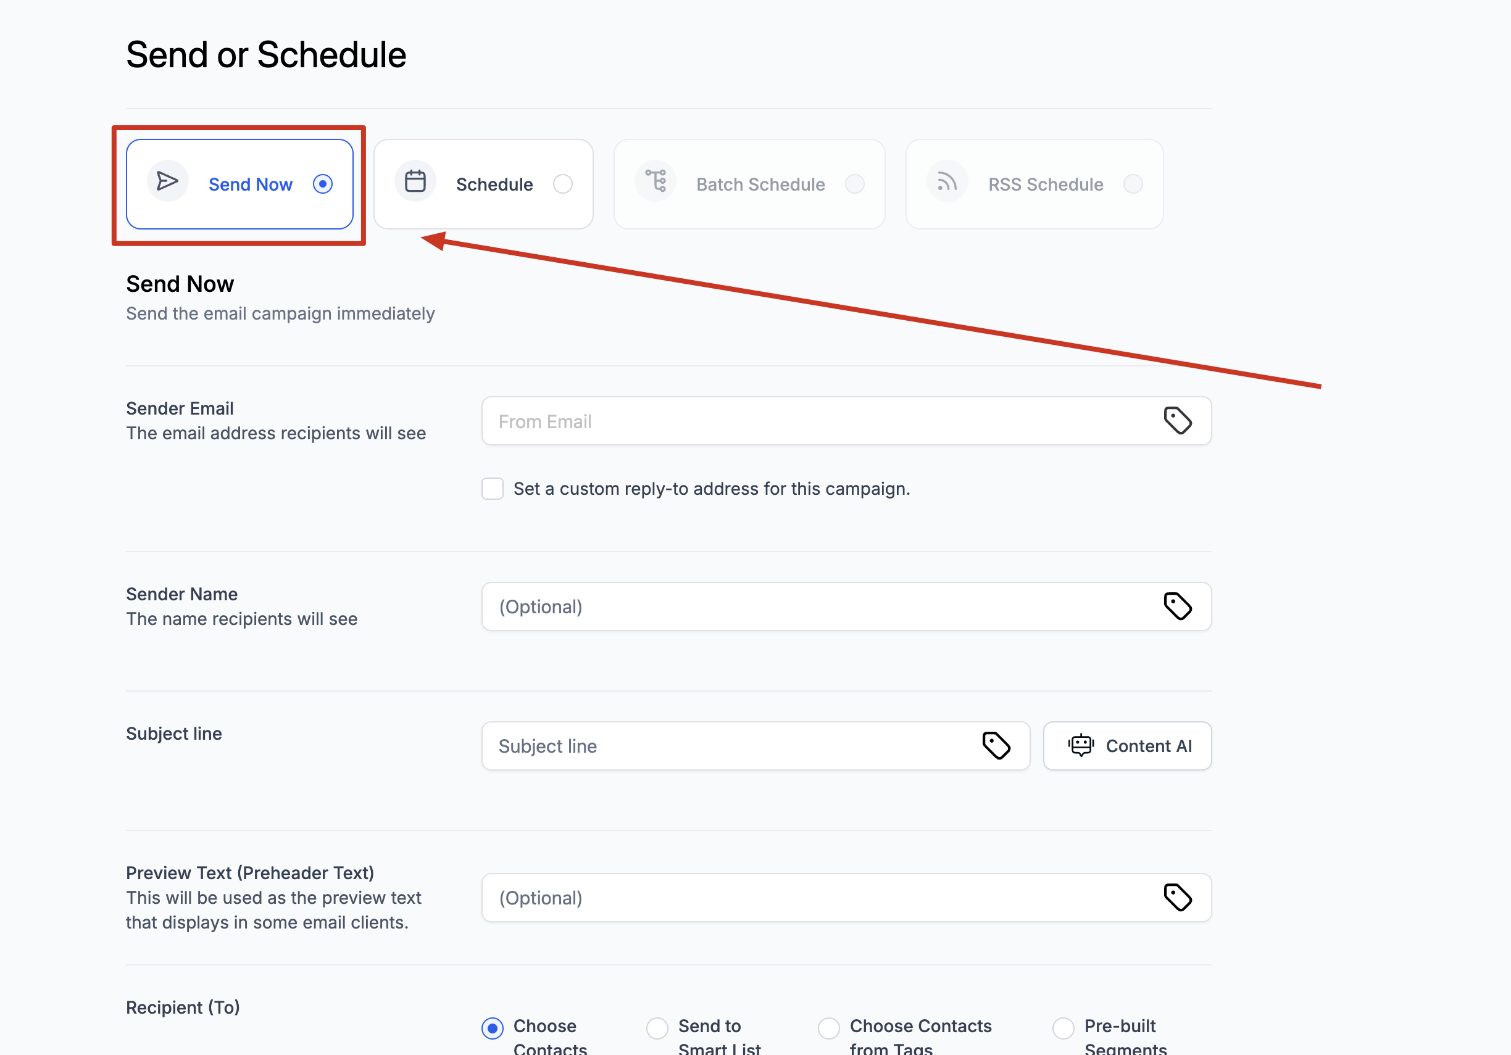Select the Send Now radio button

(x=322, y=184)
